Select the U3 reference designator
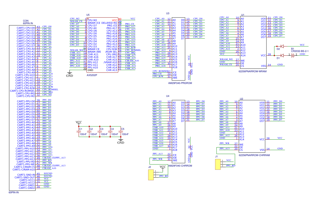315x217 pixels. tap(167, 13)
